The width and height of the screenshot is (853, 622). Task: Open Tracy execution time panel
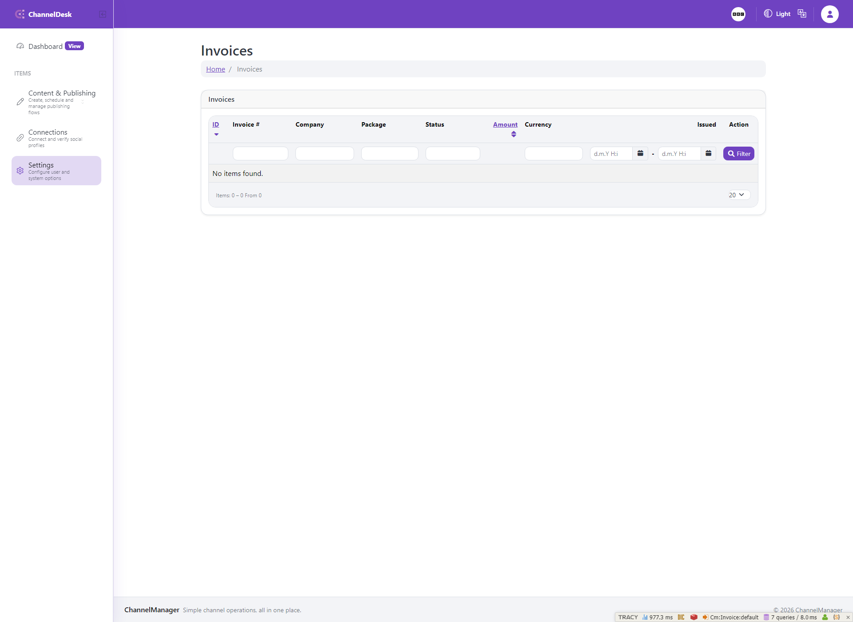[657, 617]
